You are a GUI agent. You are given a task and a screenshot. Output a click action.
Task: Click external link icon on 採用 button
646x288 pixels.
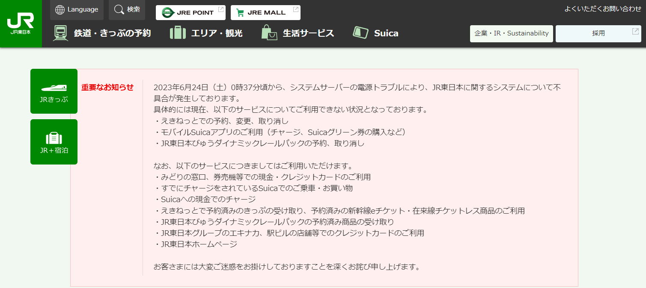pos(635,31)
